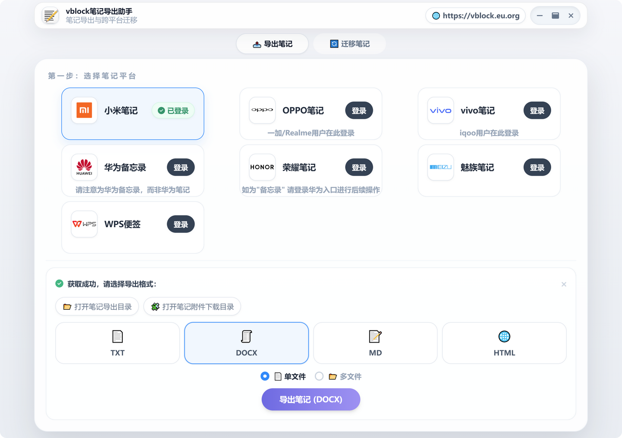Click the 多文件 folder icon

coord(333,377)
